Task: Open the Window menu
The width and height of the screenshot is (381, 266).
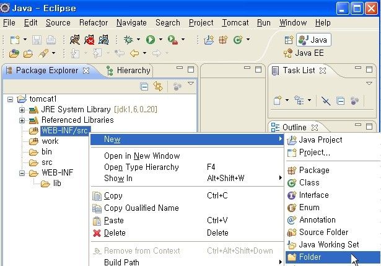Action: pos(293,23)
